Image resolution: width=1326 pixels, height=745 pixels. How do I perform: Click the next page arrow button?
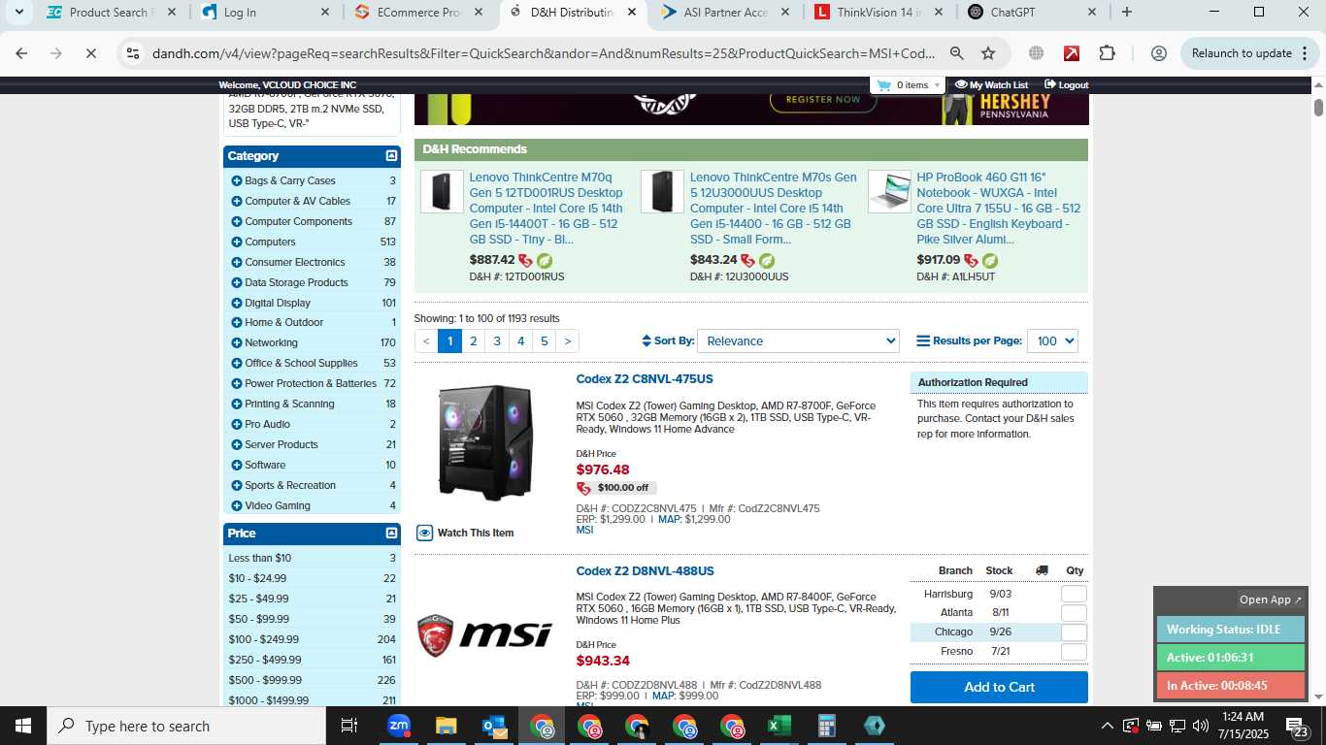coord(568,341)
